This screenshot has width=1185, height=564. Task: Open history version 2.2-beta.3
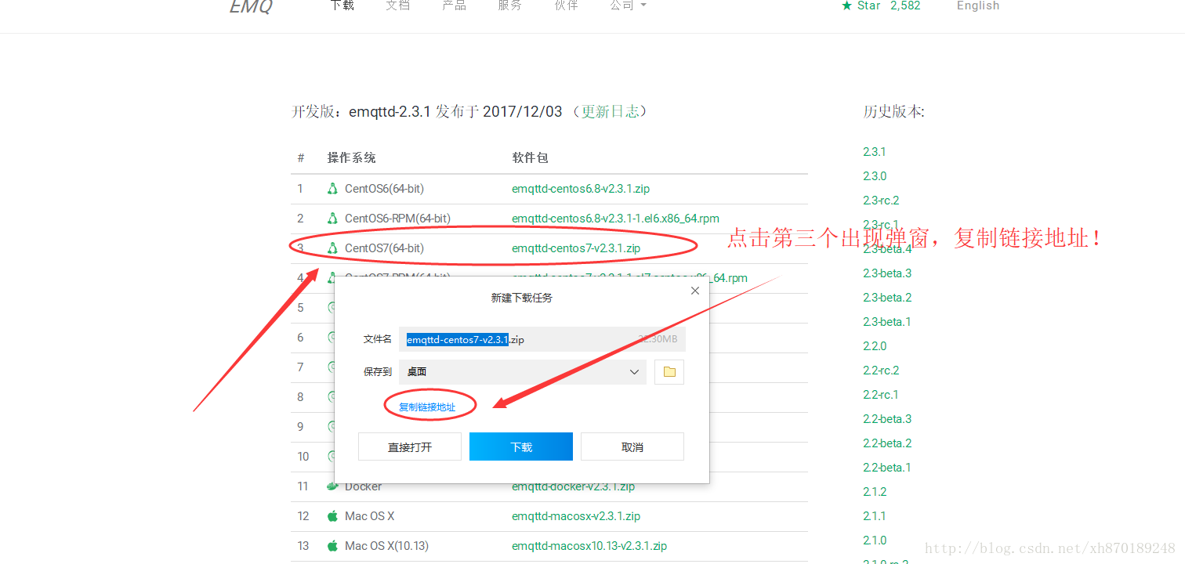pyautogui.click(x=887, y=419)
